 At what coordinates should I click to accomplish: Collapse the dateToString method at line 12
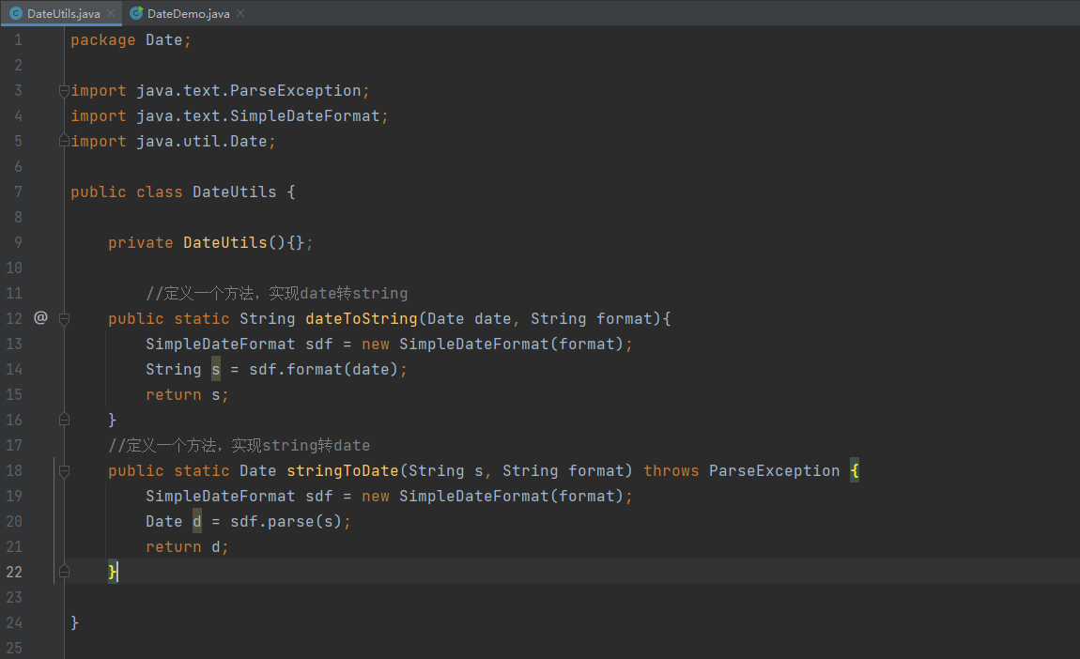(x=64, y=319)
